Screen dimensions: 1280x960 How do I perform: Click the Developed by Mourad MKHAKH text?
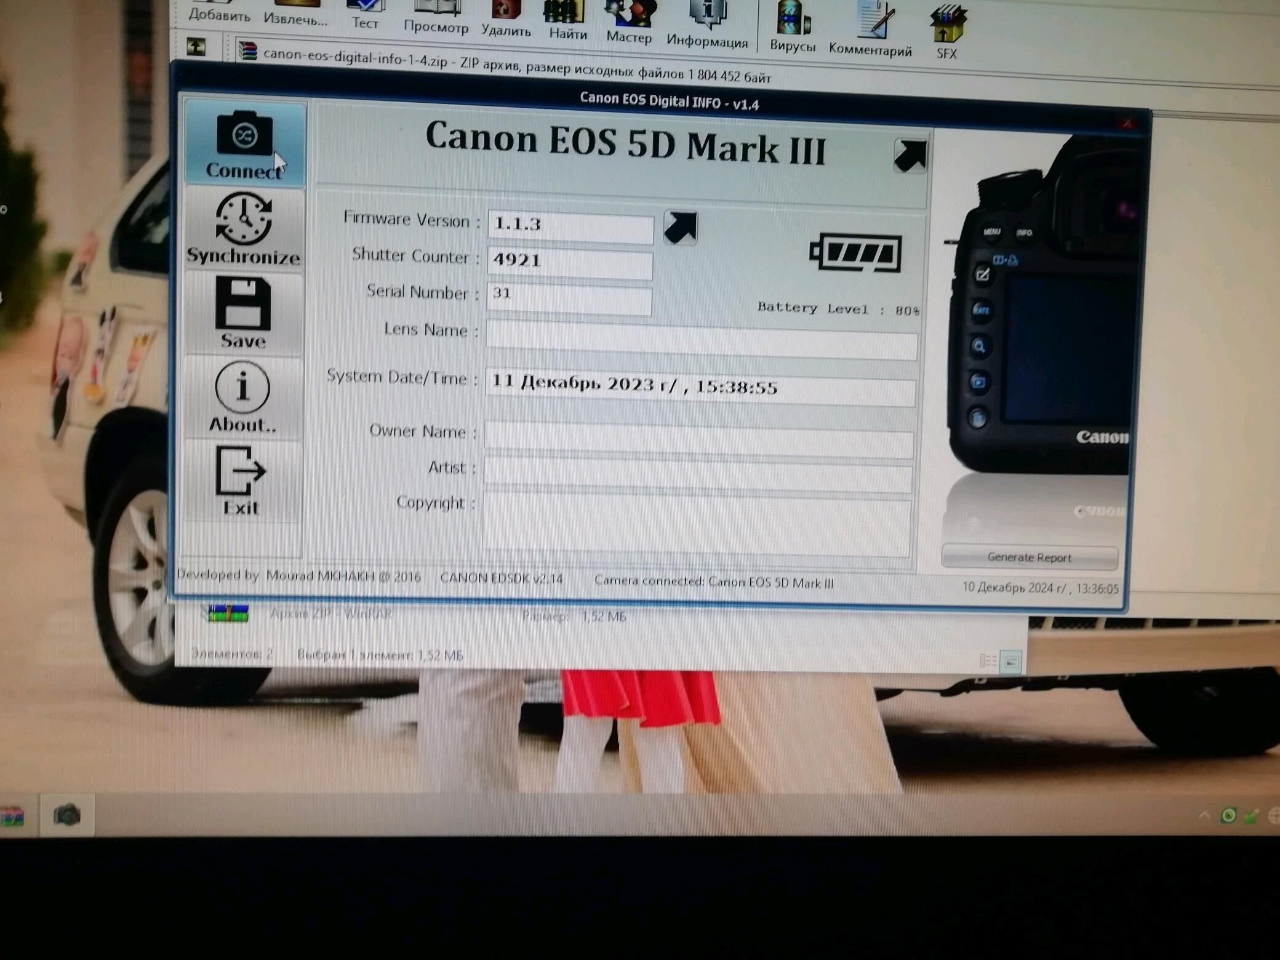298,575
